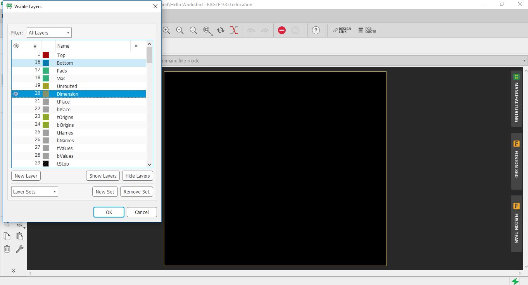Click the Show Layers button
This screenshot has width=528, height=285.
click(103, 176)
